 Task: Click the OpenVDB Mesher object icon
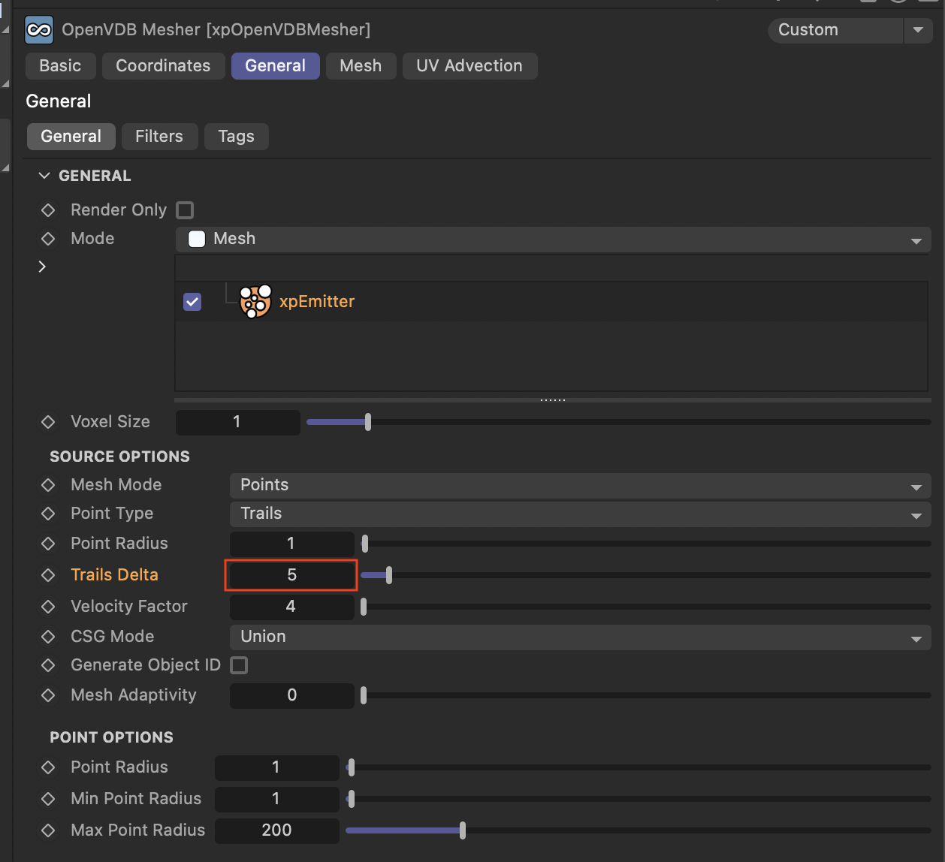pos(39,30)
